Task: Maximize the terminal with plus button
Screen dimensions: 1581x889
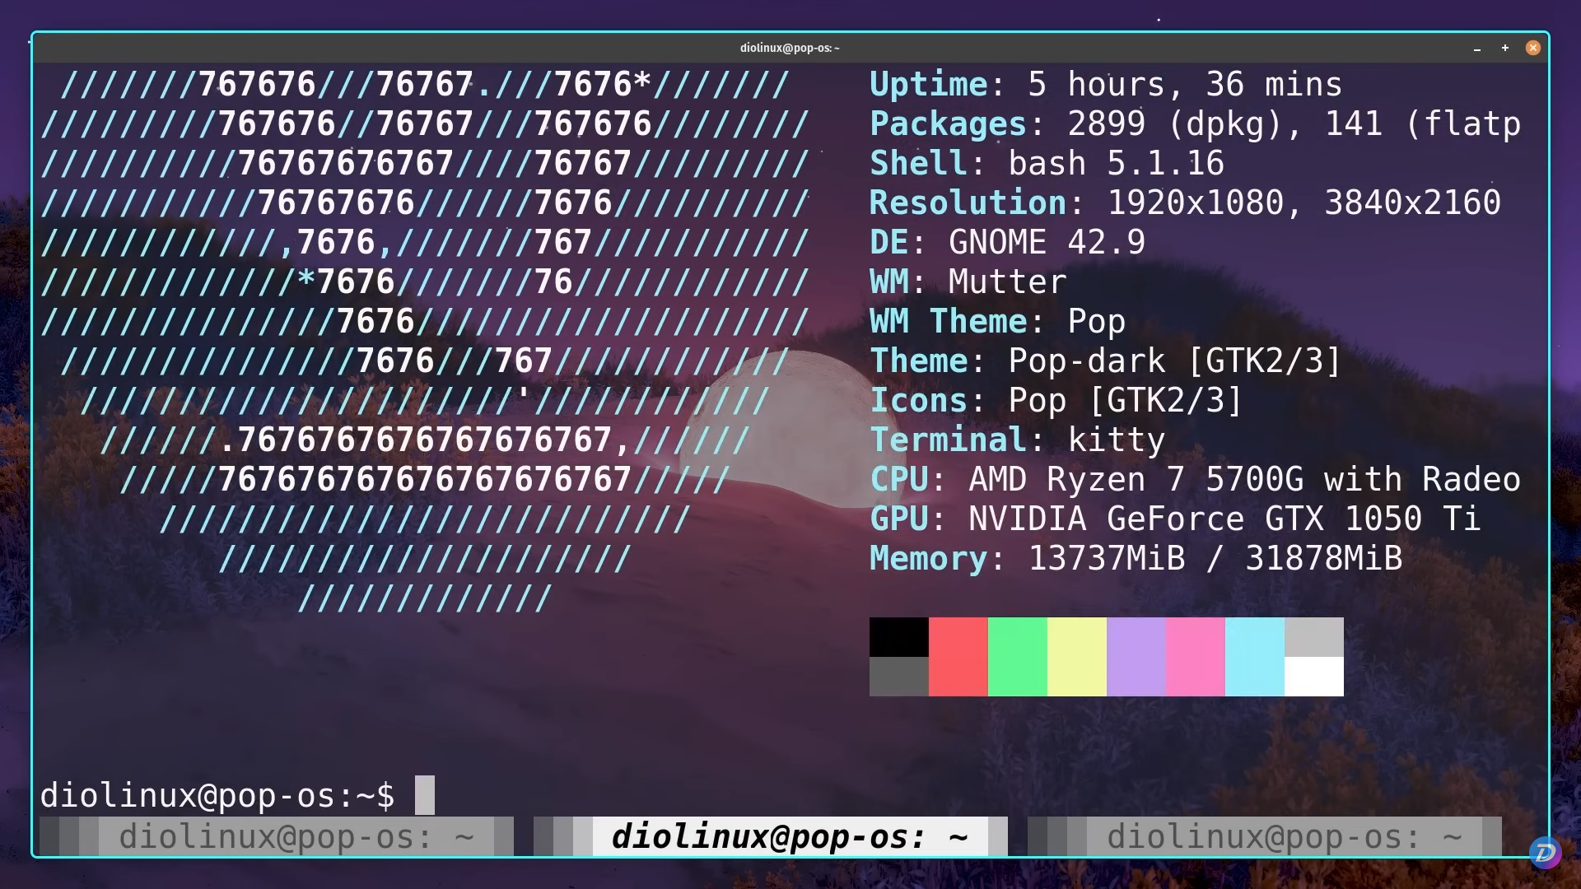Action: point(1505,48)
